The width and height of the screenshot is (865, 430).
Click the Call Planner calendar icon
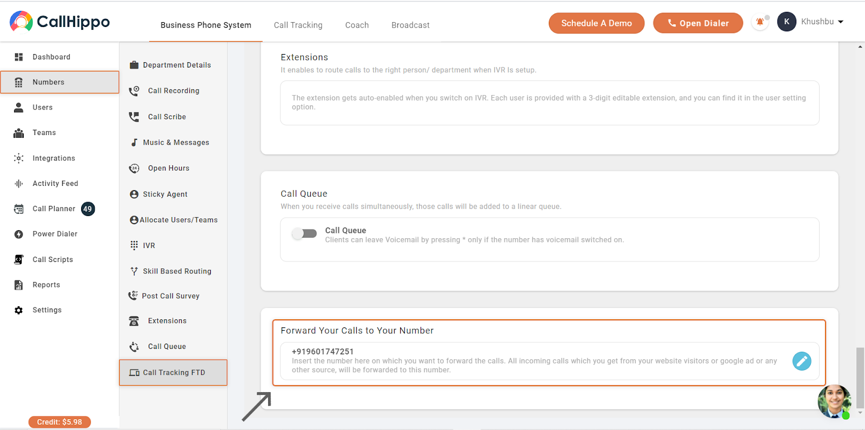click(x=19, y=209)
